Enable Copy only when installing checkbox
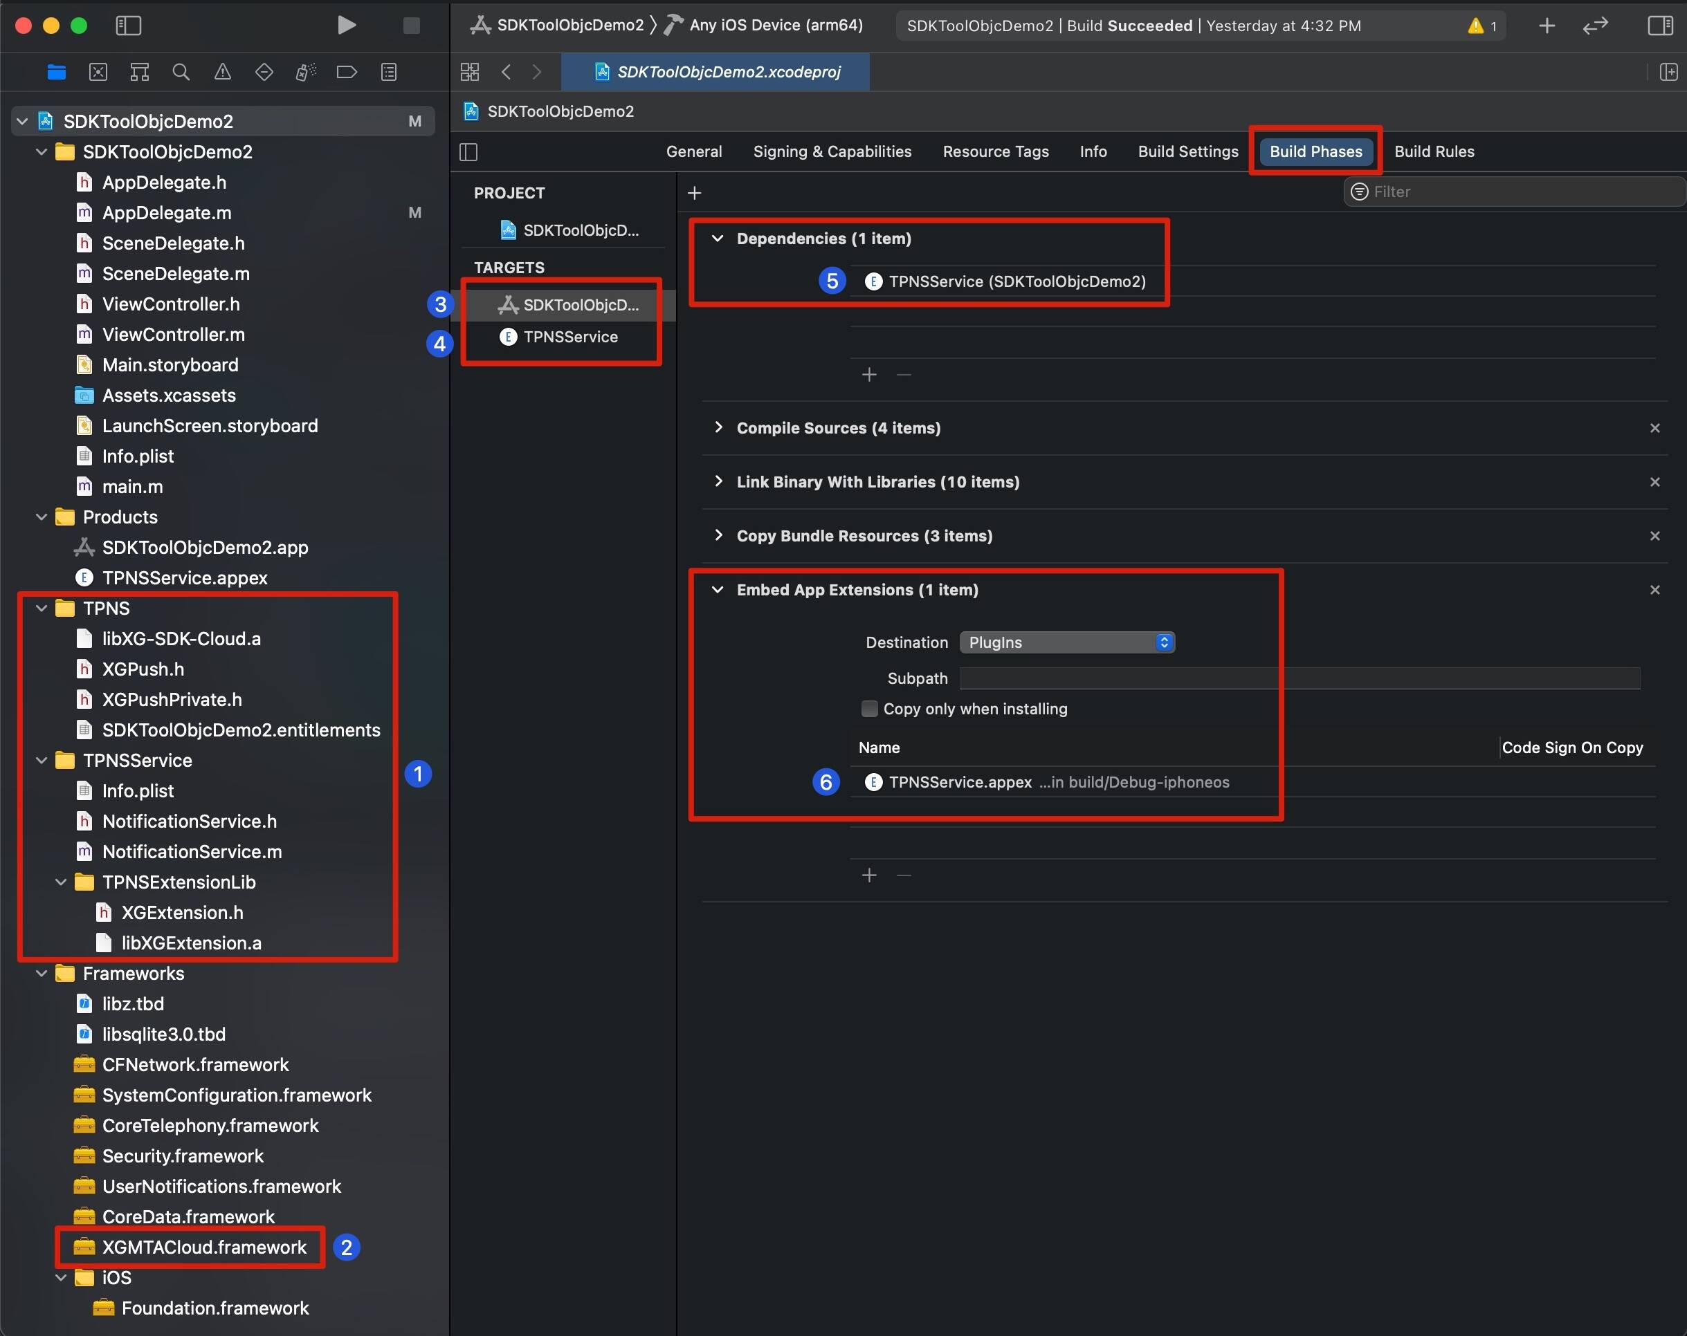This screenshot has height=1336, width=1687. click(x=868, y=709)
